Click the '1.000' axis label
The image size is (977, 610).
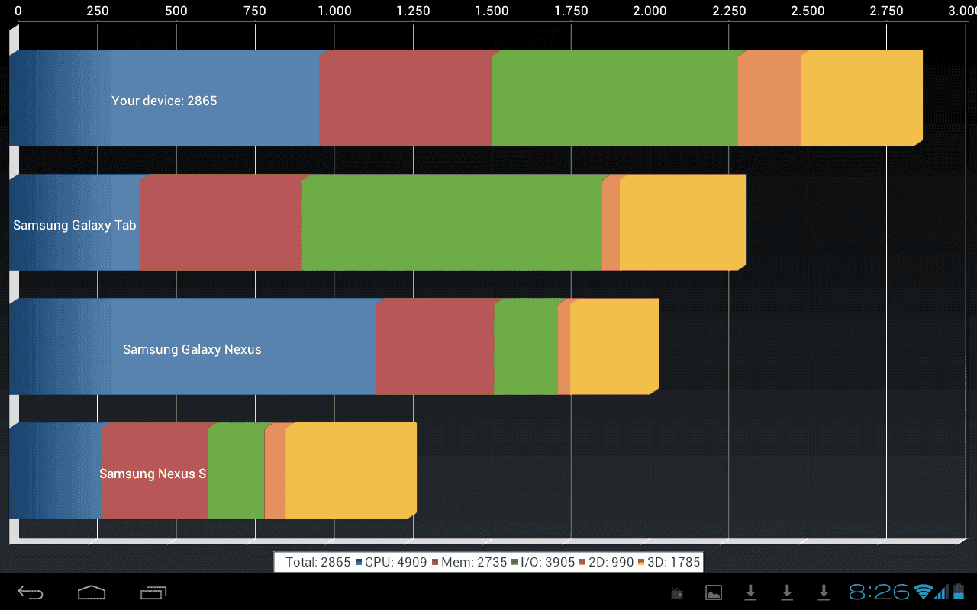click(x=334, y=11)
